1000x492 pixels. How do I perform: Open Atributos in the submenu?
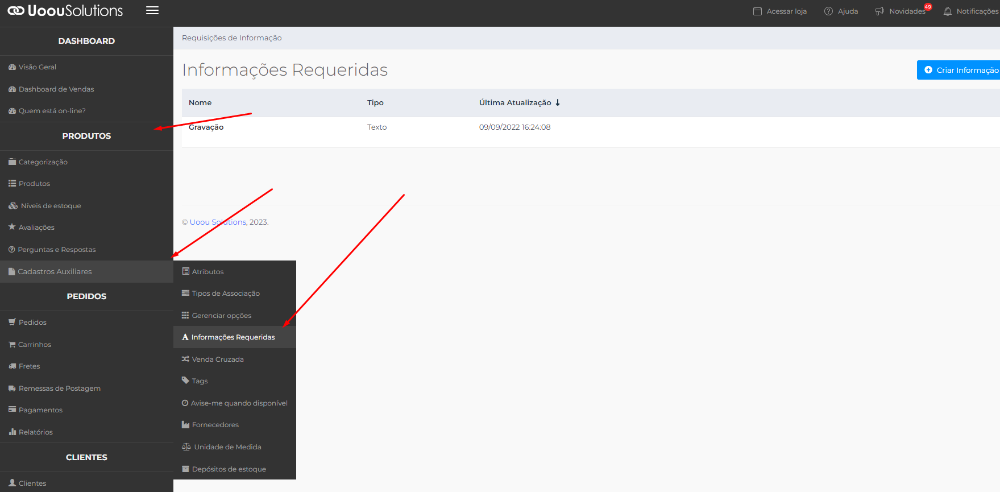pos(234,271)
